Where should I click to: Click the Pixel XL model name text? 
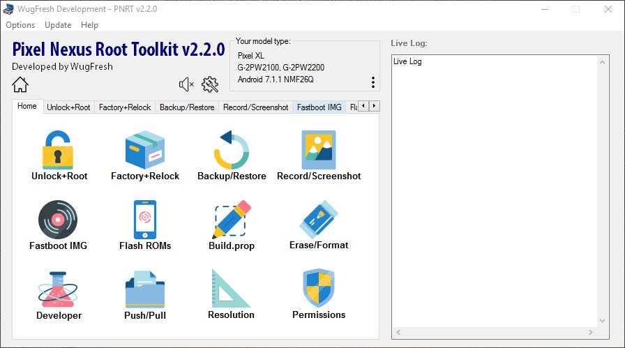tap(251, 56)
